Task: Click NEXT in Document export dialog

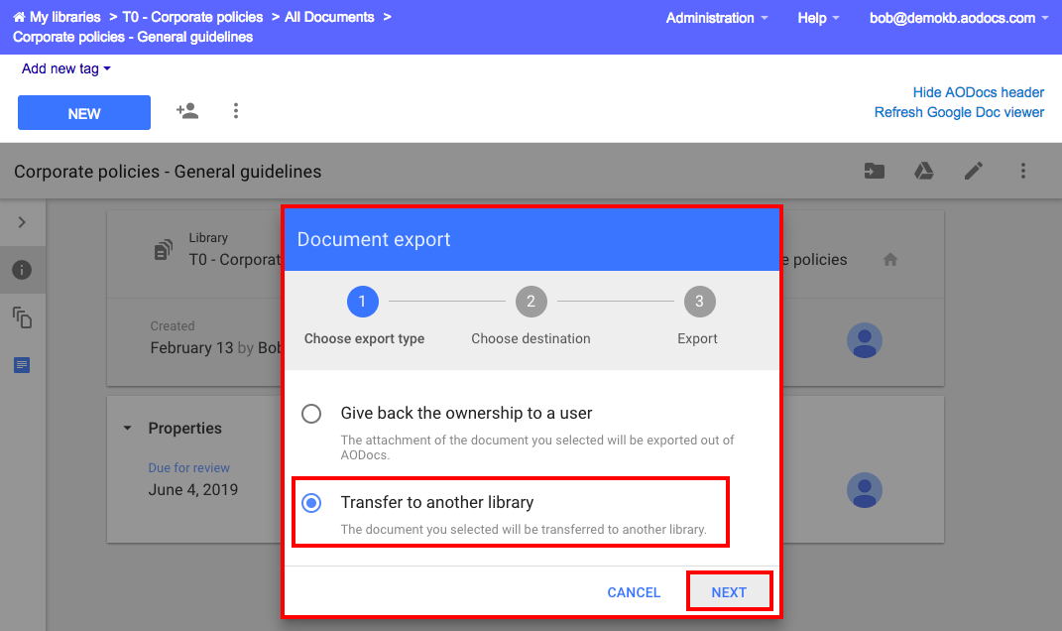Action: (x=729, y=592)
